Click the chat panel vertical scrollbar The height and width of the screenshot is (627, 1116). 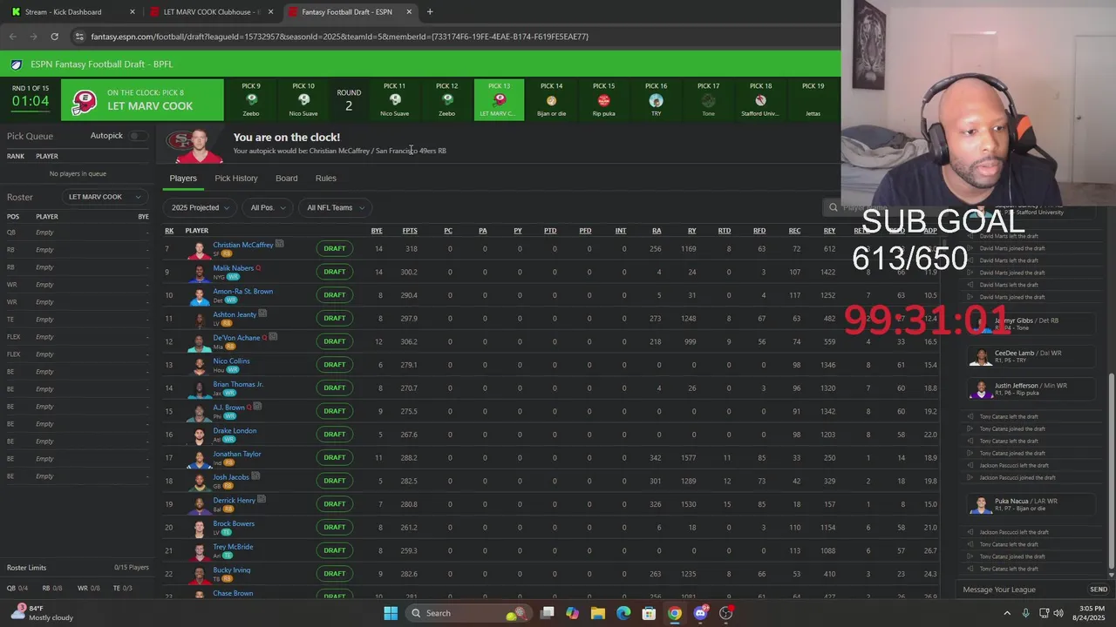click(1111, 470)
